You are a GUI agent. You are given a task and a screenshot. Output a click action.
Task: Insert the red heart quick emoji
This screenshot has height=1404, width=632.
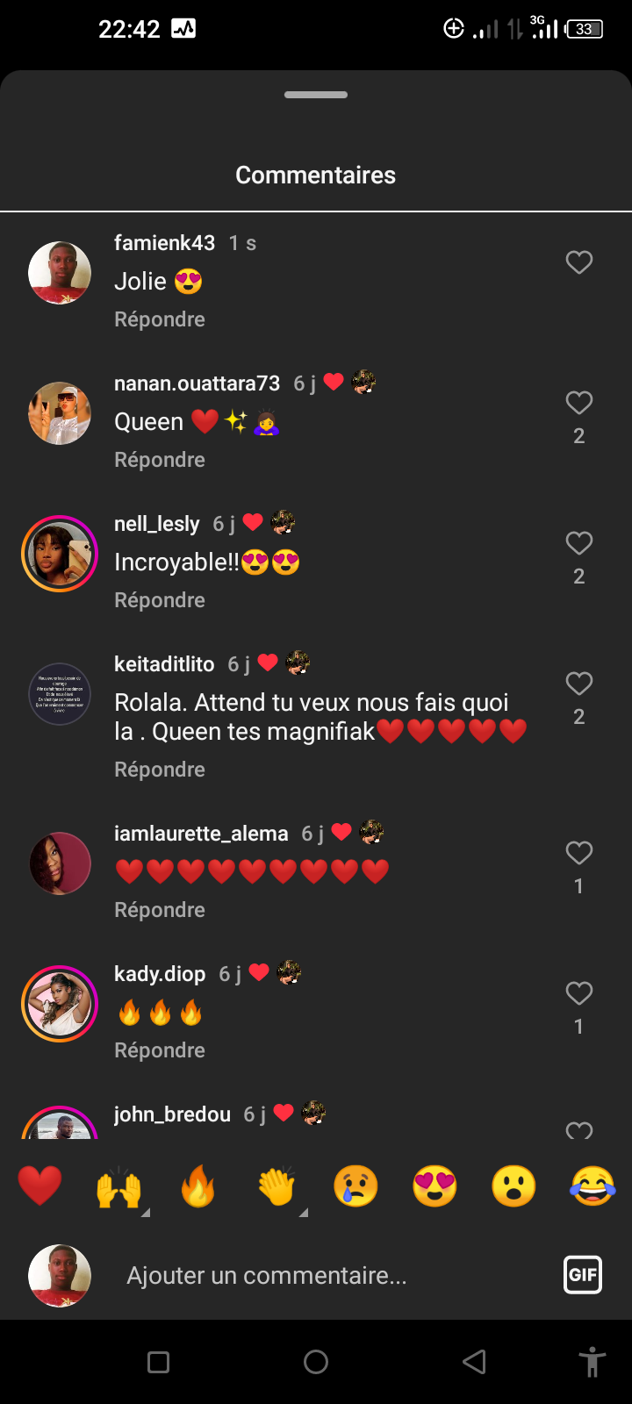click(x=40, y=1186)
